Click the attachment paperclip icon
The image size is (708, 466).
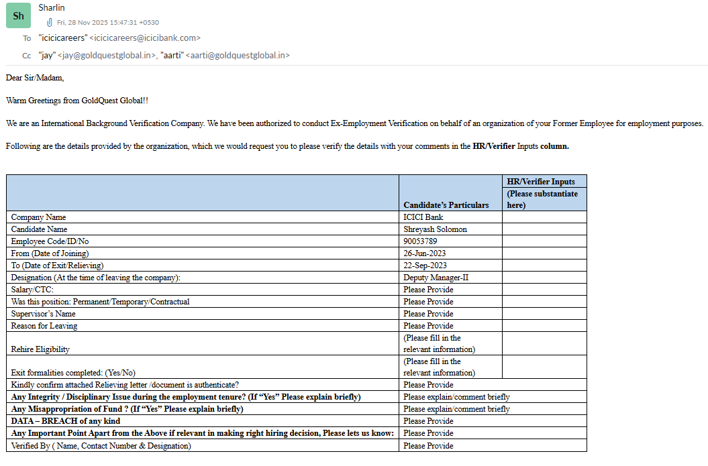click(50, 22)
